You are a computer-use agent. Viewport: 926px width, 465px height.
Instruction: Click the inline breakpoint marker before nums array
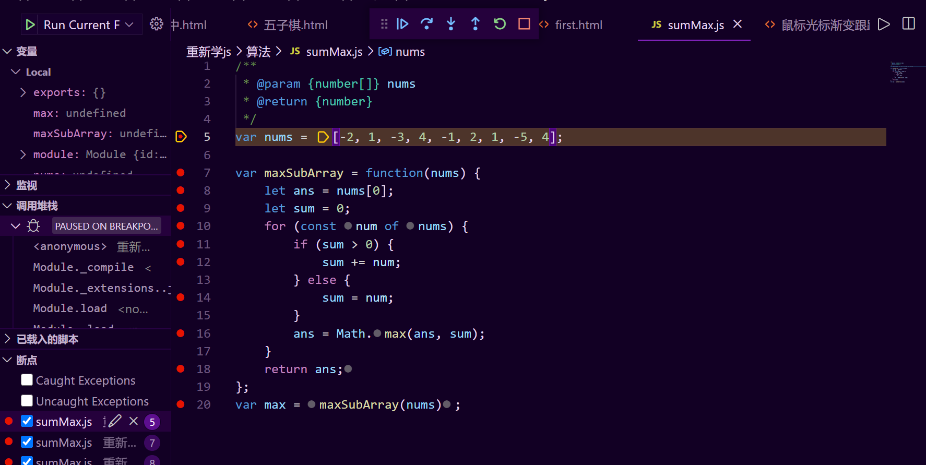tap(323, 137)
